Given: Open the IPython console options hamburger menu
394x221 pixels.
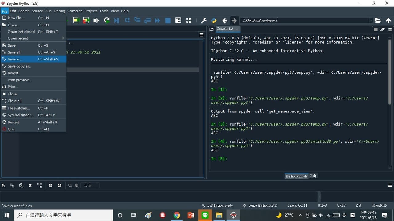Looking at the screenshot, I should point(389,29).
